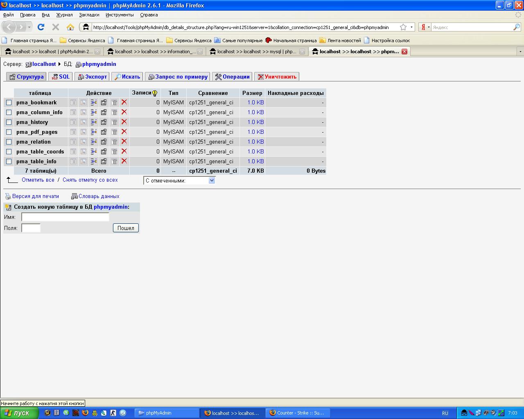
Task: Drop the pma_table_coords table with red X
Action: tap(124, 151)
